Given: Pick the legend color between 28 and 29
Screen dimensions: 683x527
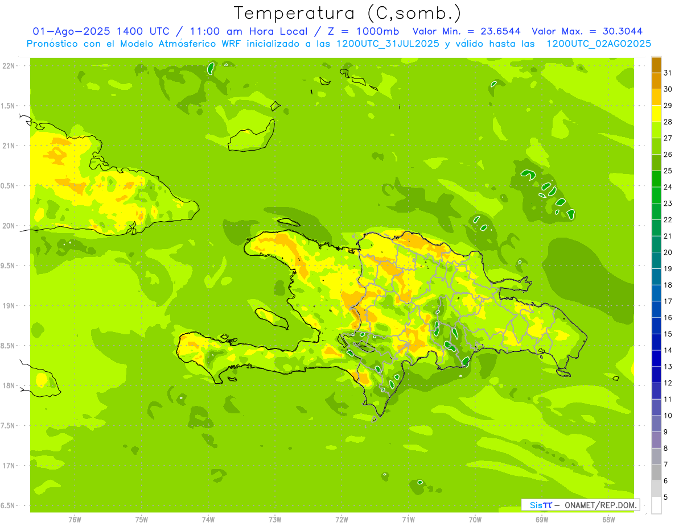Looking at the screenshot, I should coord(656,114).
